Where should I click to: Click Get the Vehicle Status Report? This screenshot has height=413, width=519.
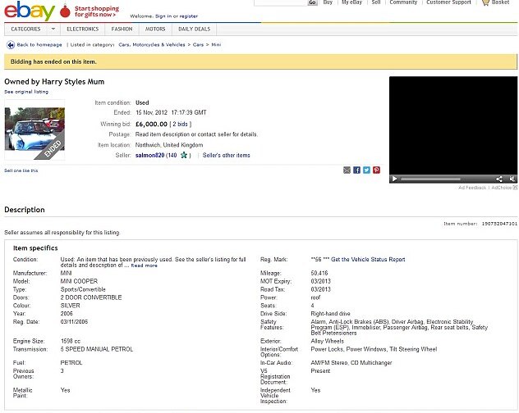(368, 260)
